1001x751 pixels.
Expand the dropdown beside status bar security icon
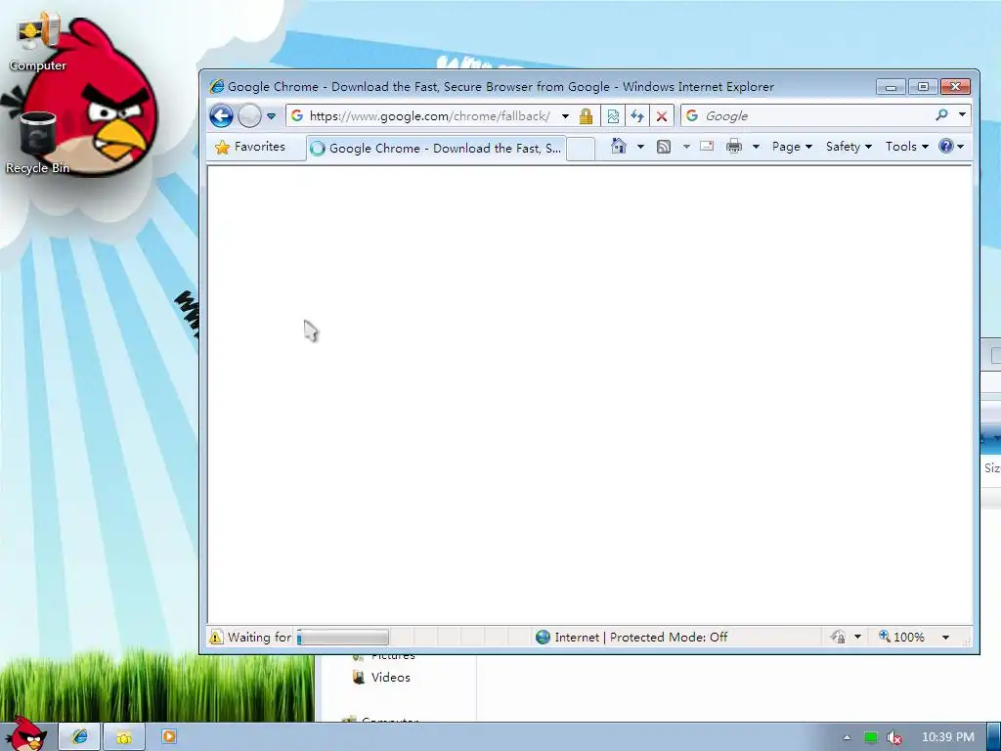tap(857, 638)
